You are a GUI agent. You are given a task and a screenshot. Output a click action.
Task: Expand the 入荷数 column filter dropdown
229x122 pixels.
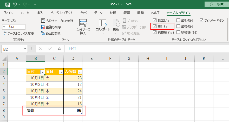click(80, 72)
